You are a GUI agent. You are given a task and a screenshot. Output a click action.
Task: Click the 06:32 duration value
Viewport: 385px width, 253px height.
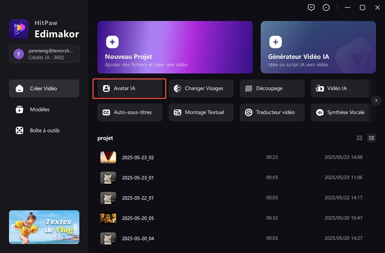point(272,218)
